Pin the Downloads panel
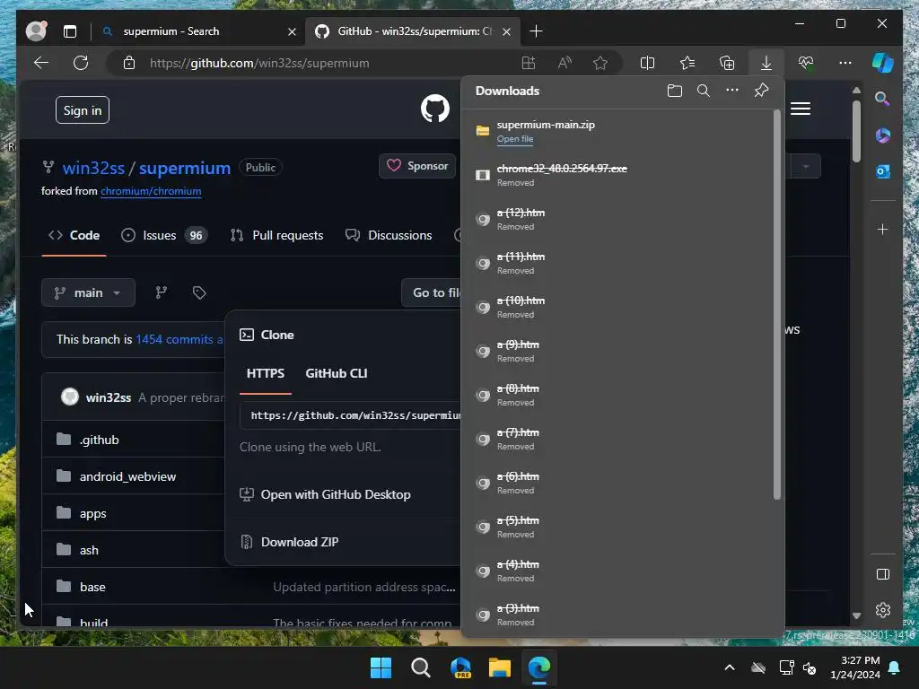The width and height of the screenshot is (919, 689). point(761,91)
